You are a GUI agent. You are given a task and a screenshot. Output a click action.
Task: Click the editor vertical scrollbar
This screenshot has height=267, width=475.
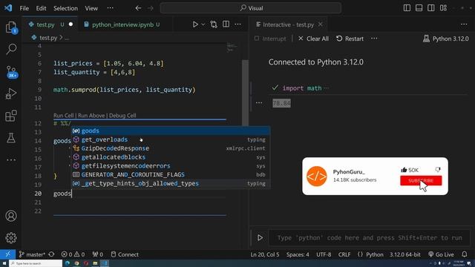[x=245, y=92]
